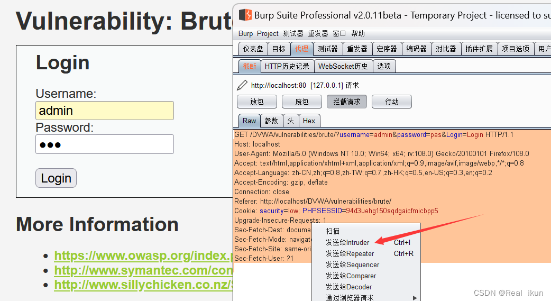
Task: Click the Referer header line
Action: coord(313,201)
